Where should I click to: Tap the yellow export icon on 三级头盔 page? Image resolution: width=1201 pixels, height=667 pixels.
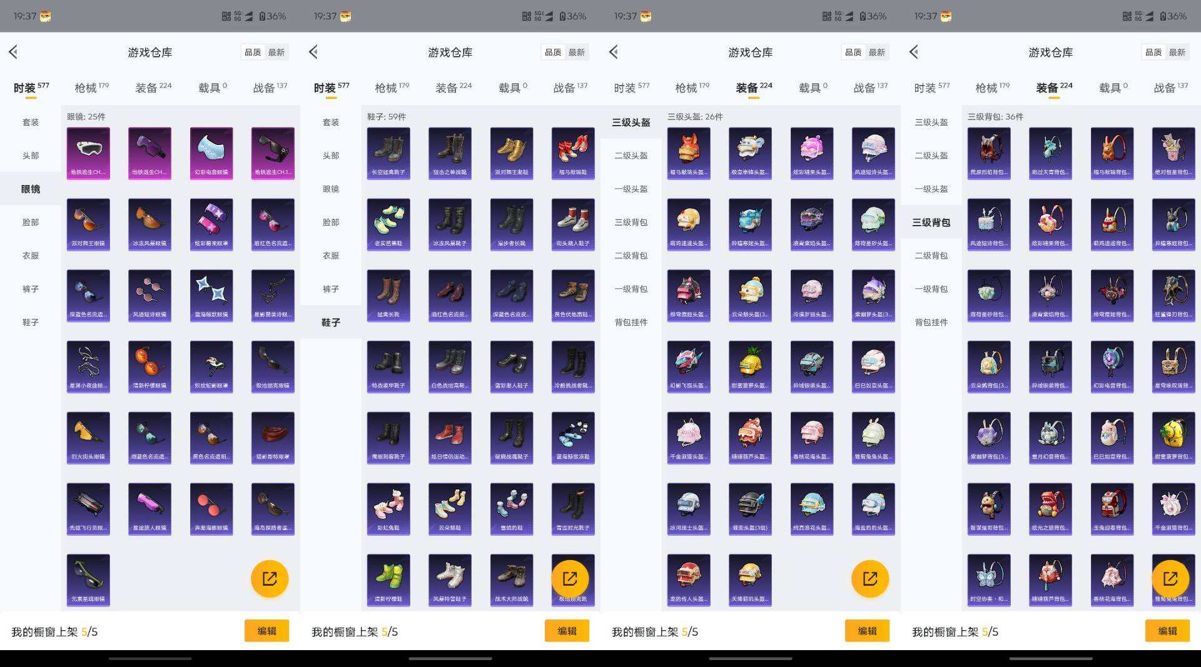(x=871, y=578)
